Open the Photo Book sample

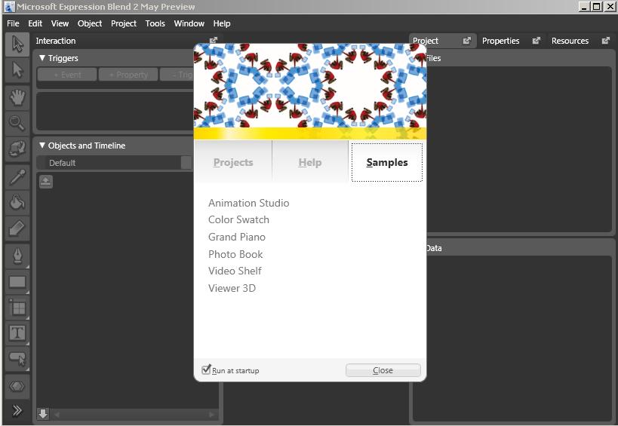tap(235, 254)
